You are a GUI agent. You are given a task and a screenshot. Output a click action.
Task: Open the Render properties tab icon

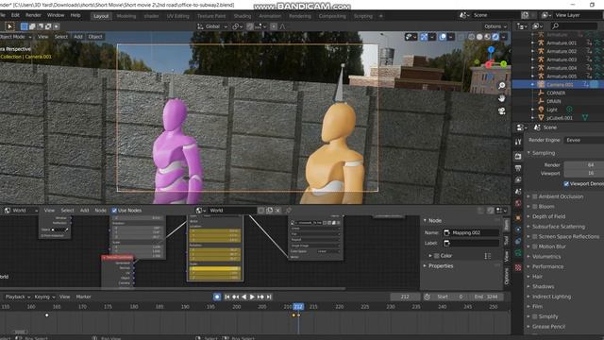(x=518, y=156)
